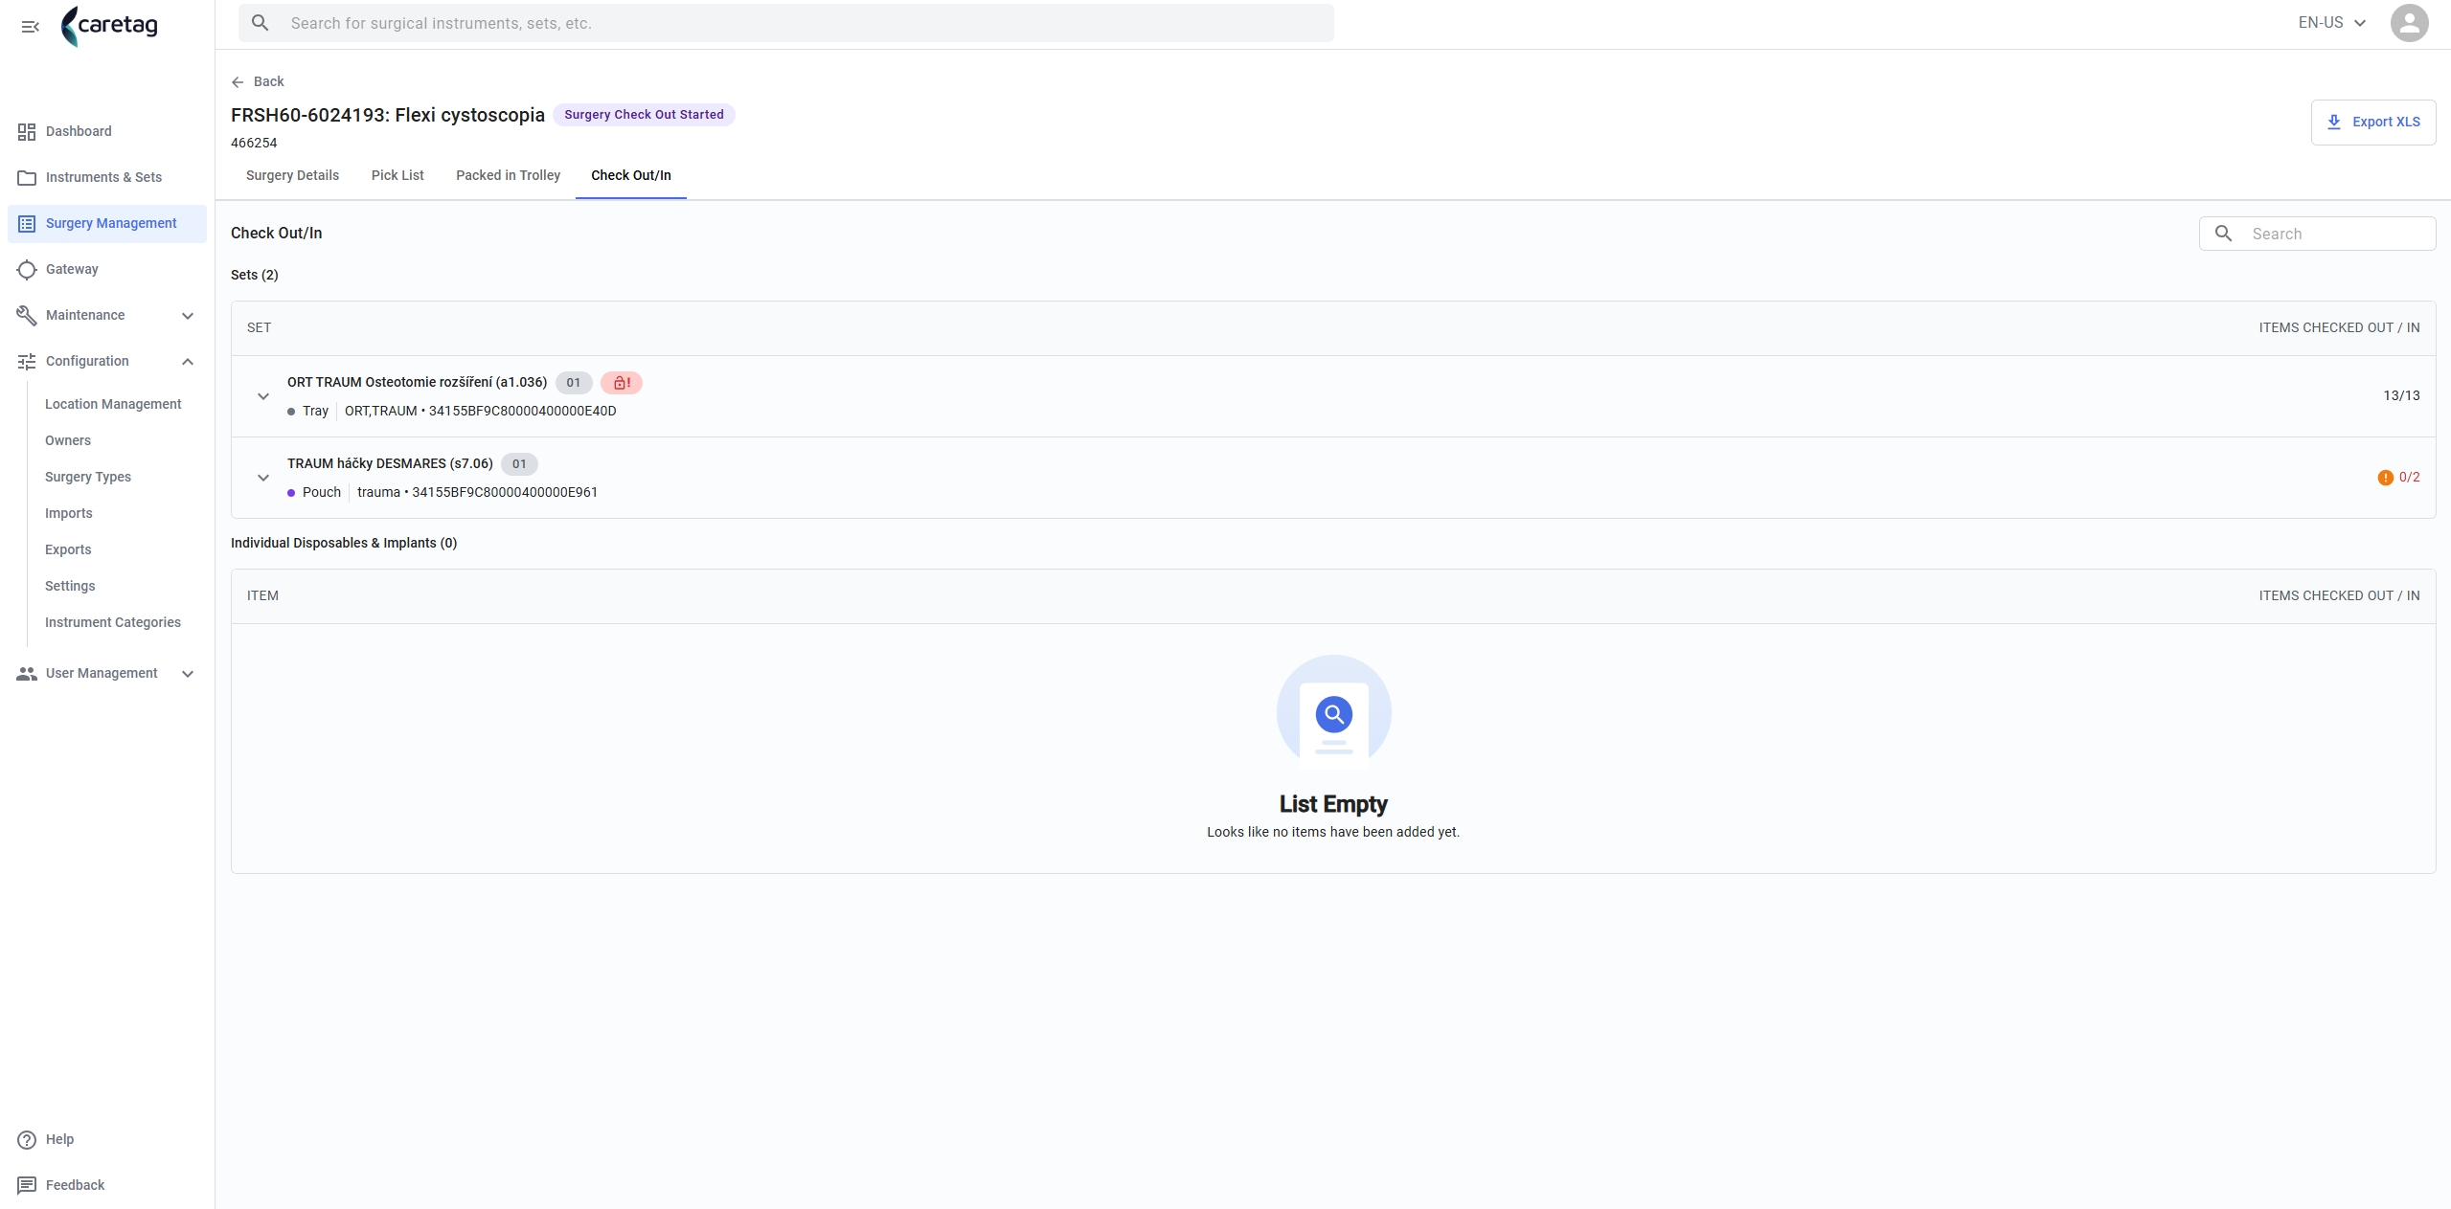This screenshot has width=2451, height=1209.
Task: Click the global search magnifier icon
Action: click(260, 23)
